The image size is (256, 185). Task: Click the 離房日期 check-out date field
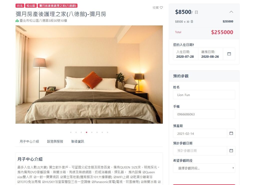(x=210, y=54)
